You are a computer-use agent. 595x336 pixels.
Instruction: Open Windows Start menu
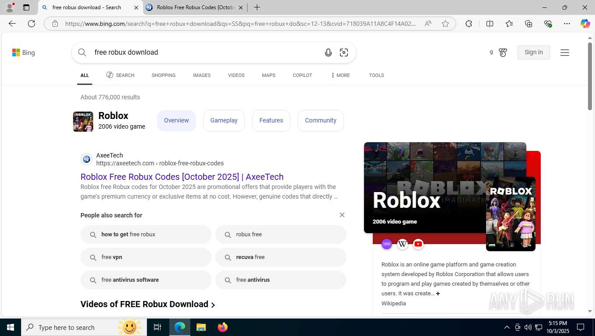[10, 327]
